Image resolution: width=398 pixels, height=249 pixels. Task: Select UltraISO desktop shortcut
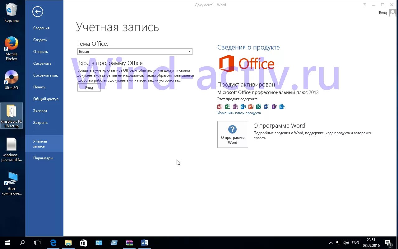tap(12, 80)
